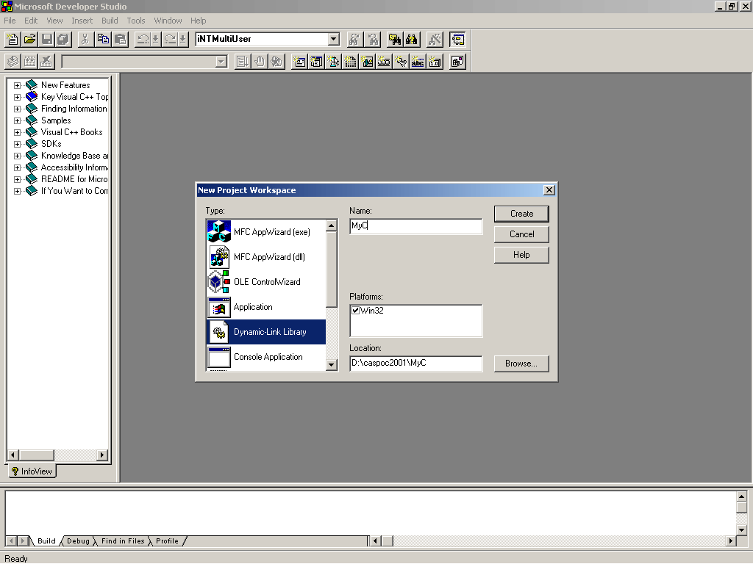Switch to the Find in Files output tab
Screen dimensions: 753x564
[123, 541]
